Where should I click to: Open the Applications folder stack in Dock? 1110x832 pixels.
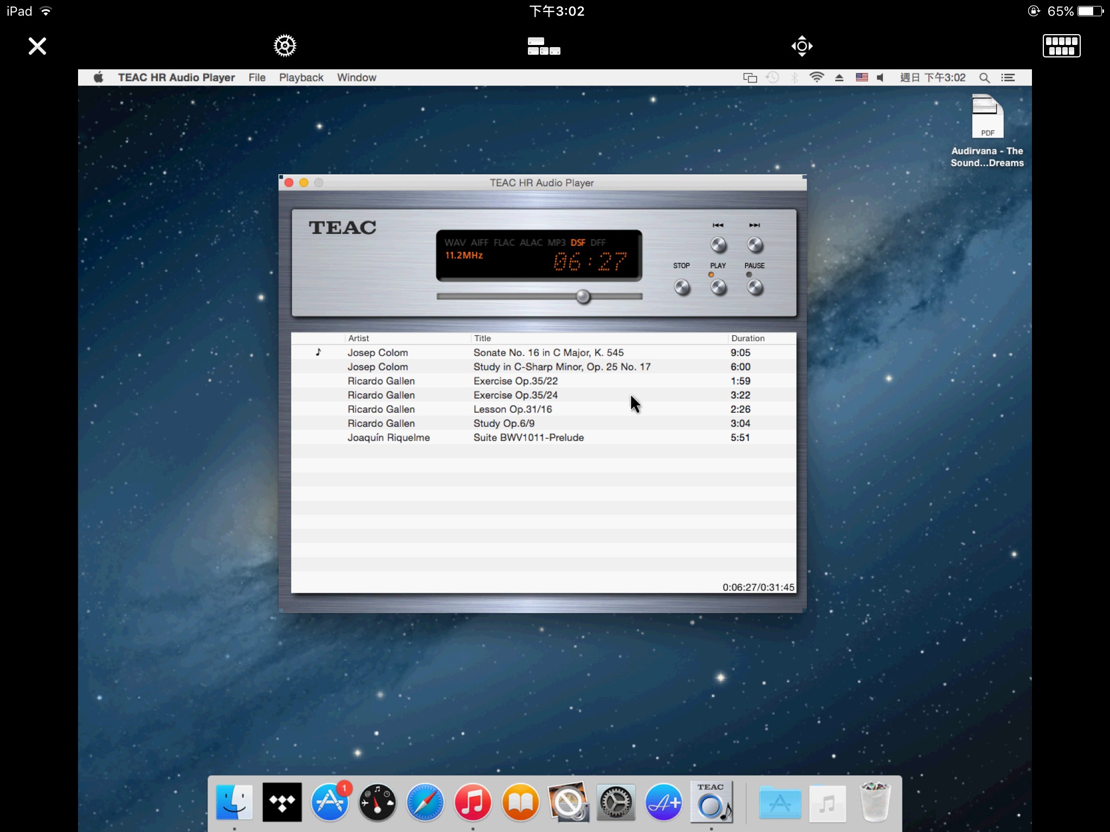point(780,803)
